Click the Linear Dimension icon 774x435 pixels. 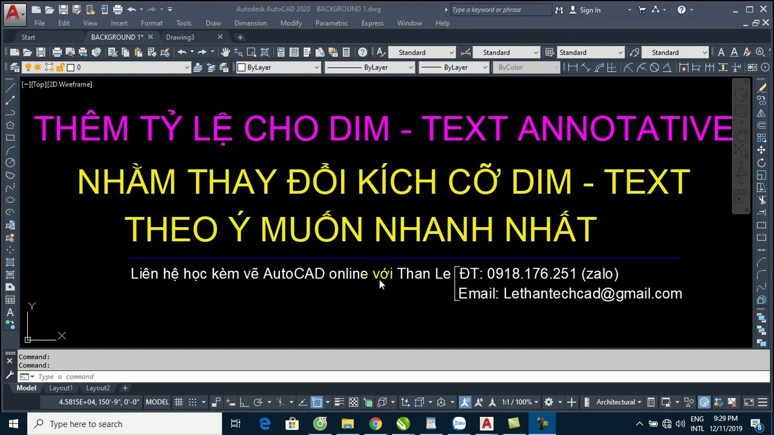[x=572, y=67]
